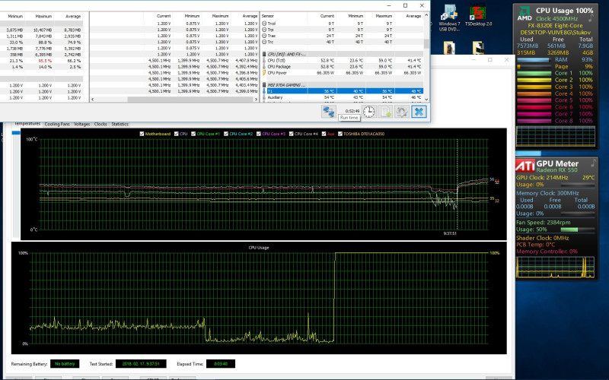Open the Statistics tab
Screen dimensions: 609x380
click(120, 123)
